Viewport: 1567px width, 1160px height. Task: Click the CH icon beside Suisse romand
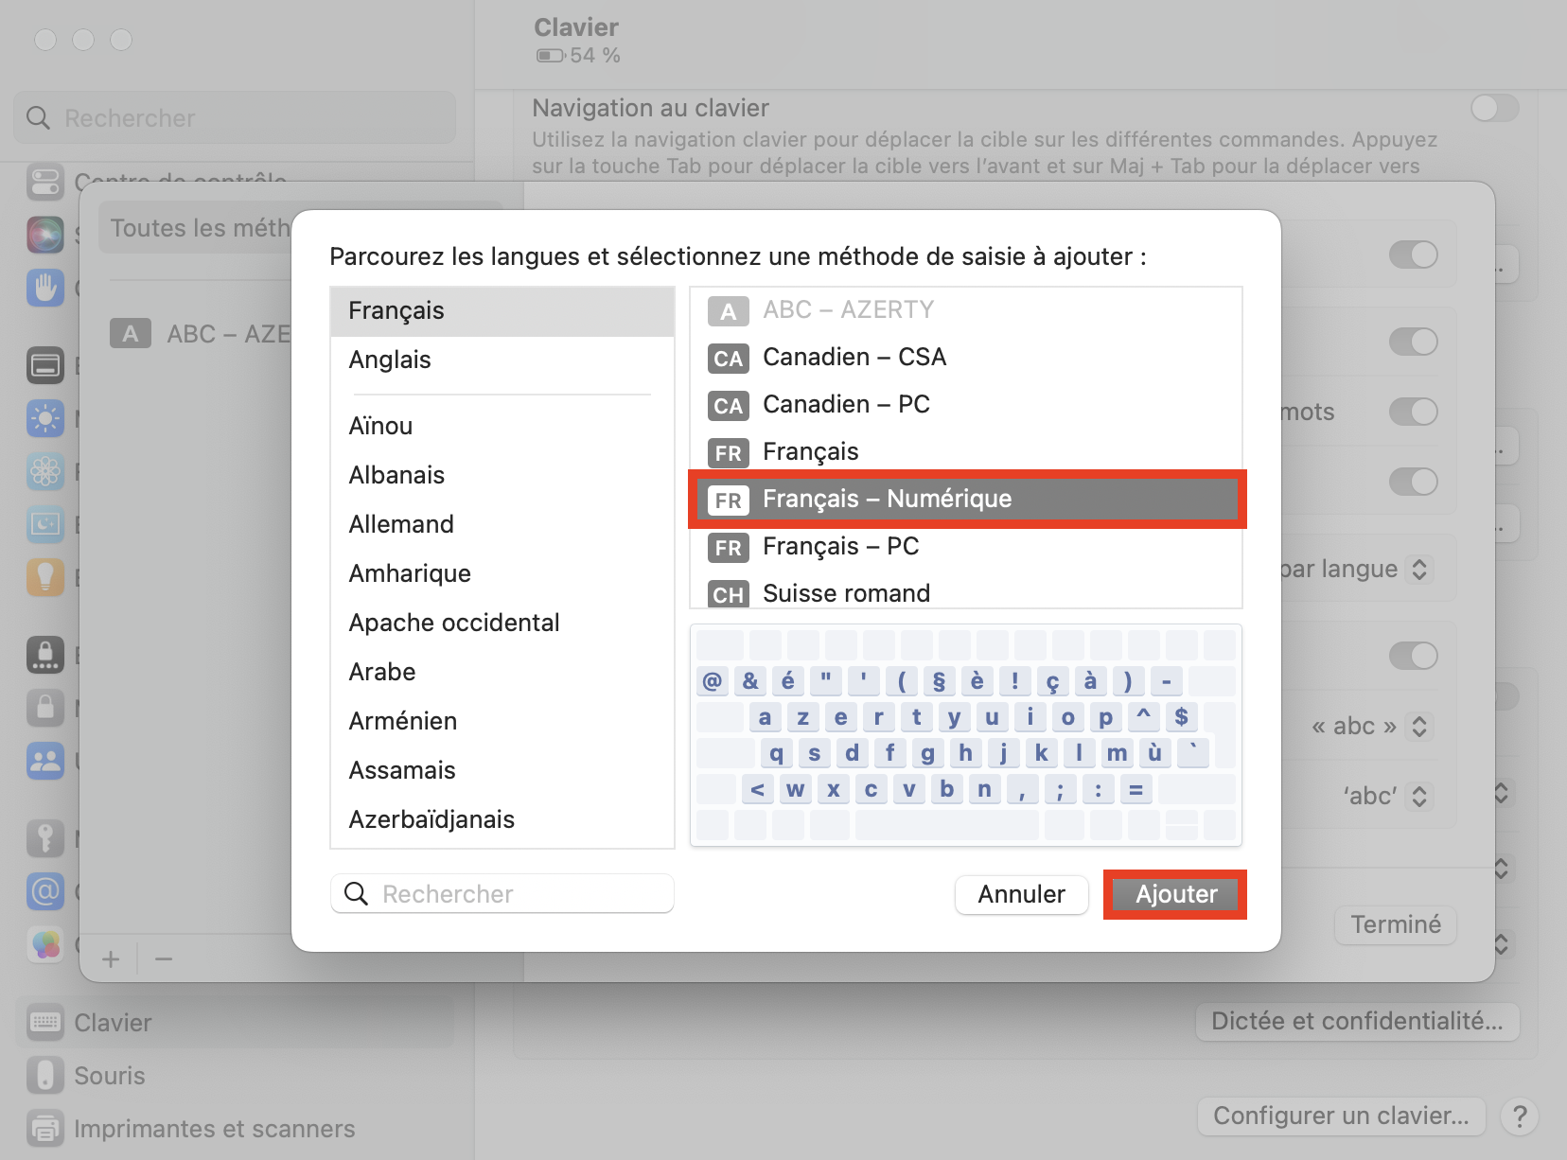(x=728, y=594)
